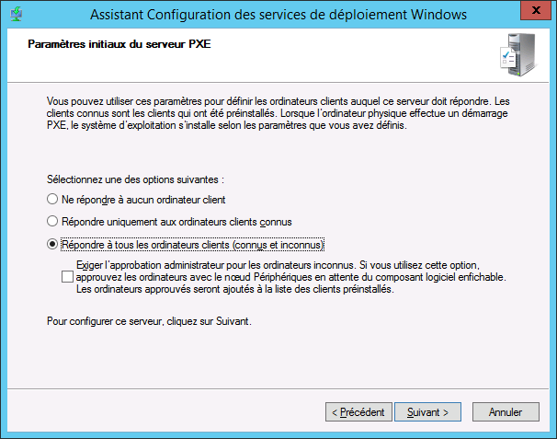The height and width of the screenshot is (439, 557).
Task: Click the window title bar text
Action: click(x=277, y=15)
